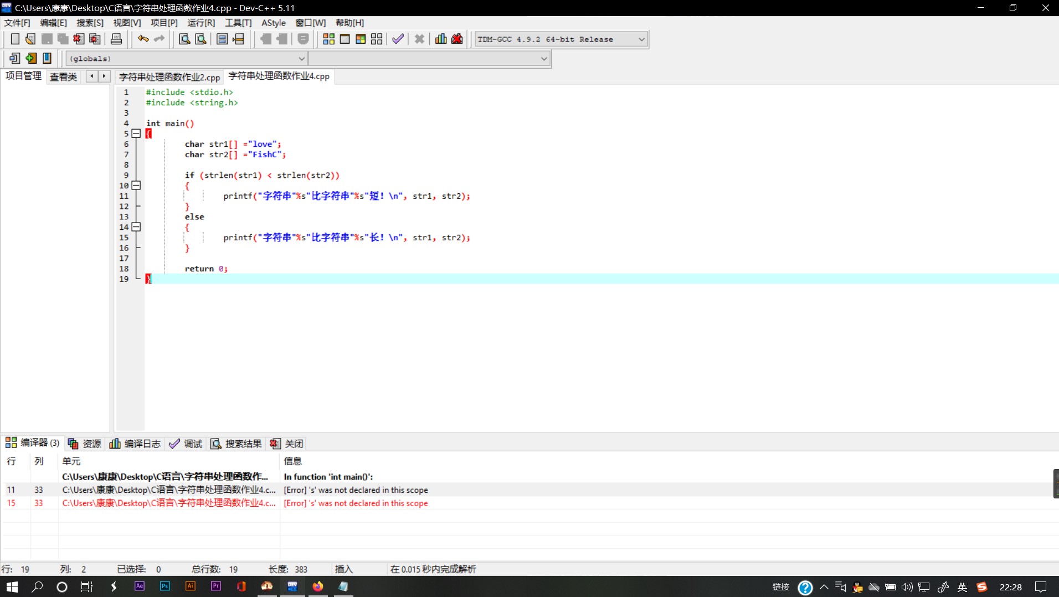This screenshot has height=597, width=1059.
Task: Click the Unindent toolbar icon
Action: (x=238, y=39)
